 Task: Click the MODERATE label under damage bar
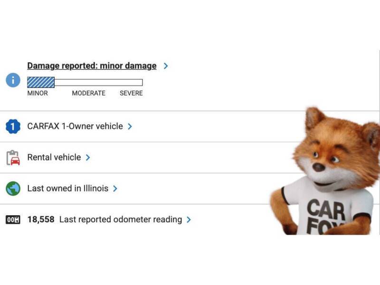[89, 93]
